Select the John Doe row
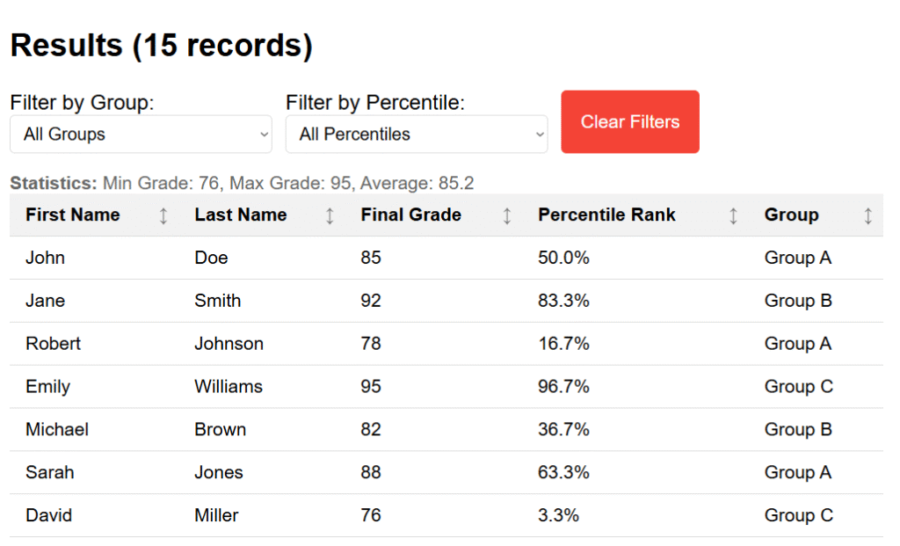The image size is (900, 546). tap(446, 258)
